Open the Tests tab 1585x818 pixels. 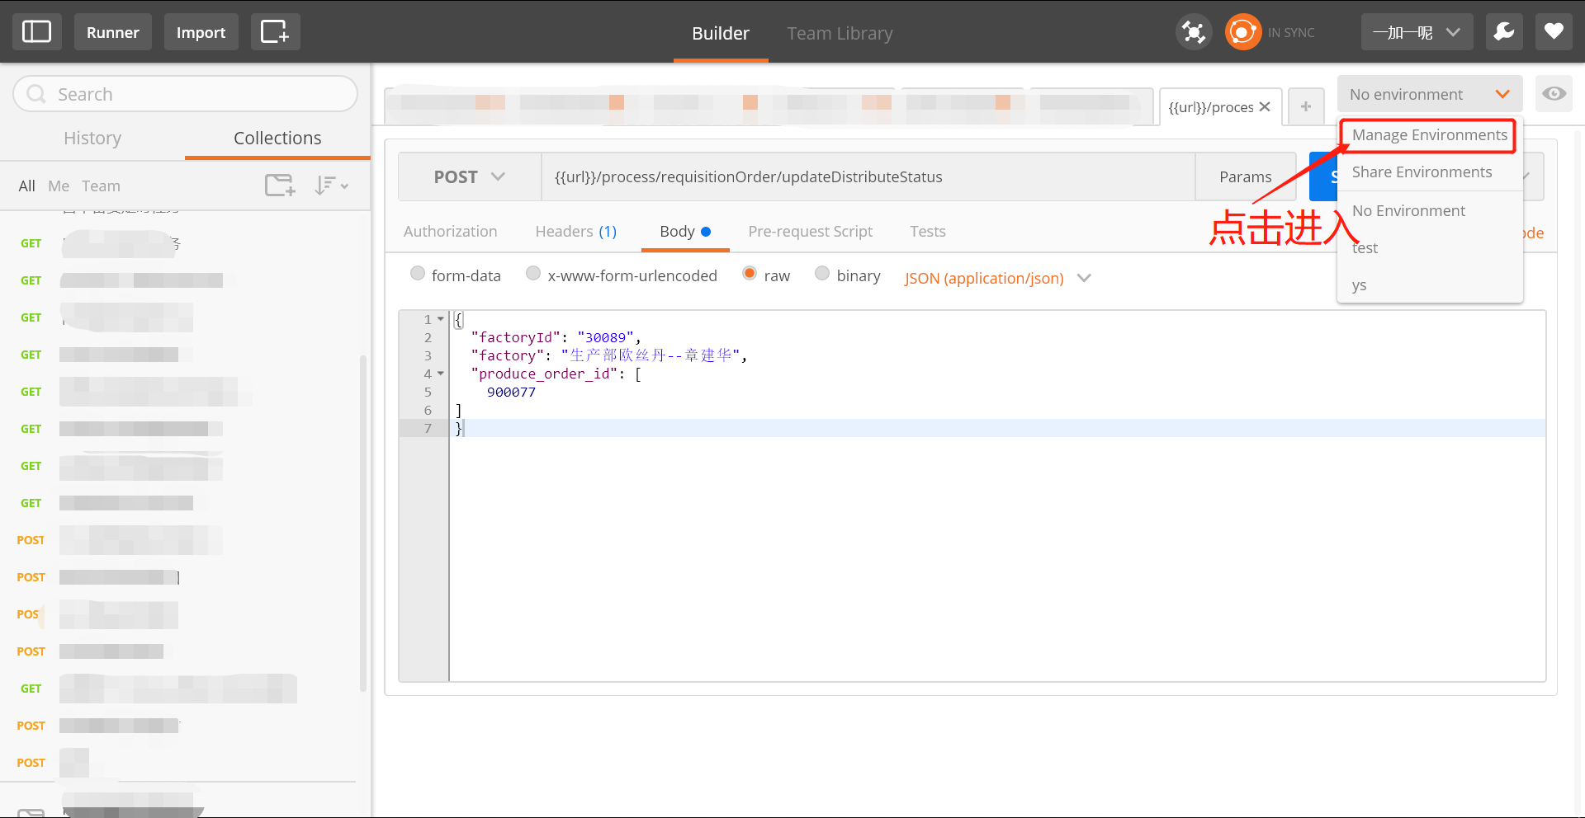click(x=927, y=232)
